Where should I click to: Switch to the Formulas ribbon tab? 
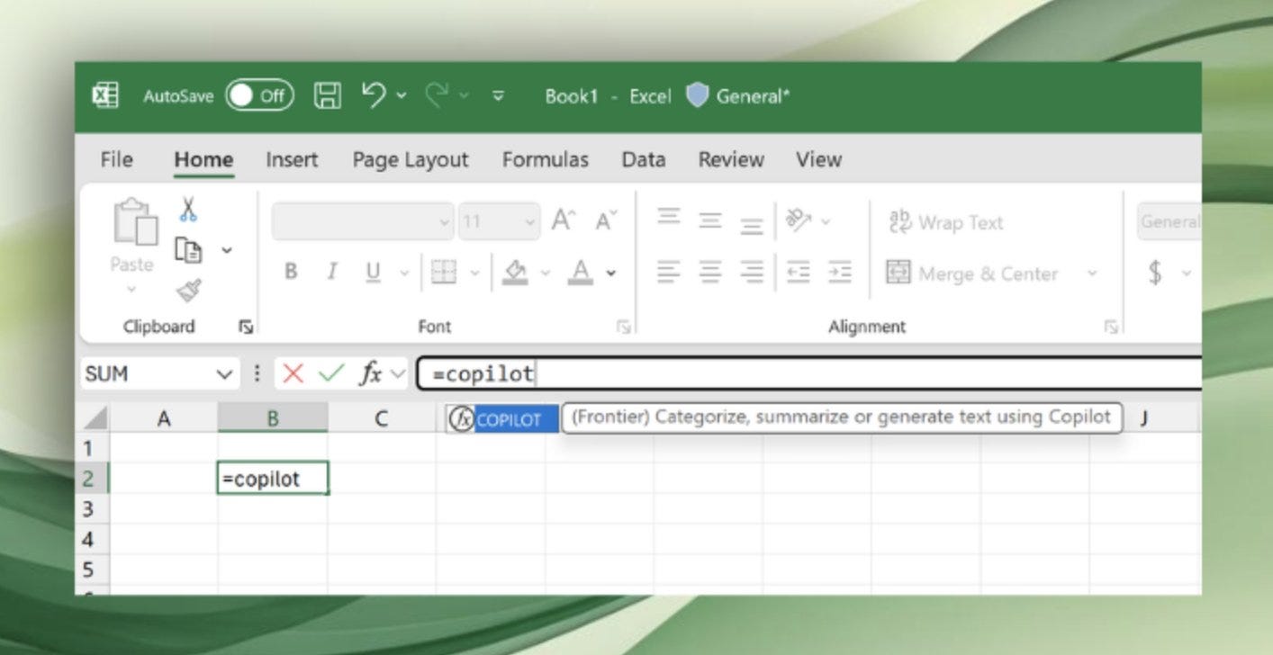coord(545,159)
